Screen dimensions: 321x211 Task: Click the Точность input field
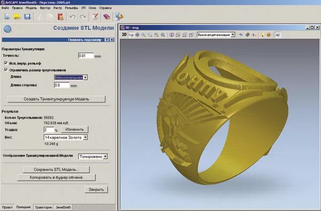point(86,56)
